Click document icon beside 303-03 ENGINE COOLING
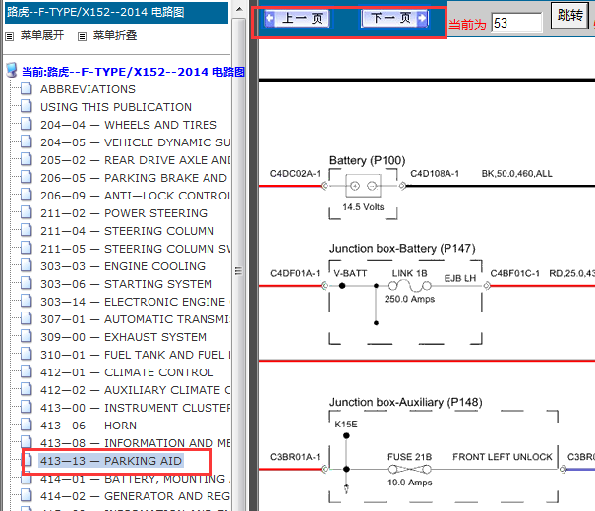The width and height of the screenshot is (595, 511). click(27, 265)
